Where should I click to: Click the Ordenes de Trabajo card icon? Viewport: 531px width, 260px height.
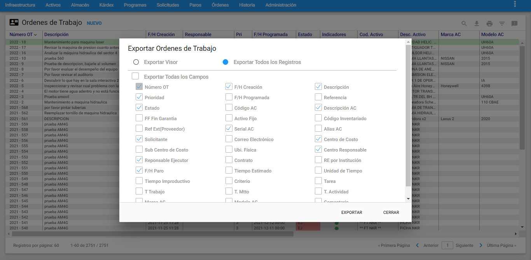(14, 22)
